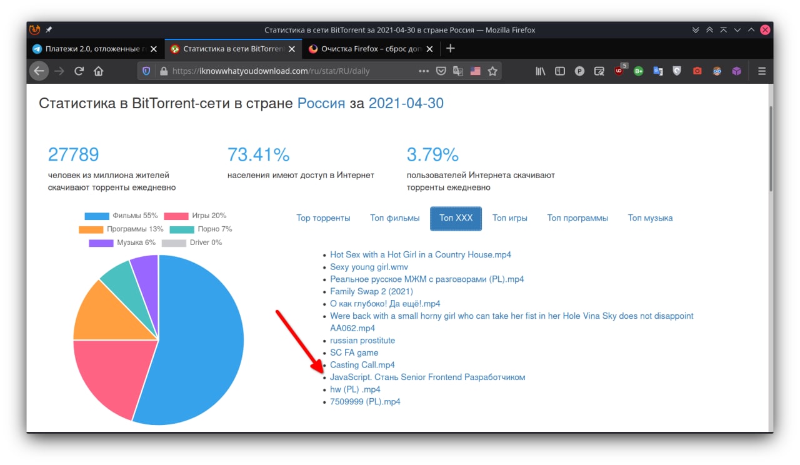Viewport: 800px width, 465px height.
Task: Open the Топ программы tab
Action: tap(577, 218)
